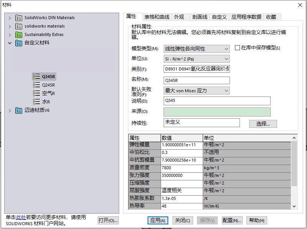Screen dimensions: 307x229
Task: Click the 关闭(C) button
Action: (x=182, y=221)
